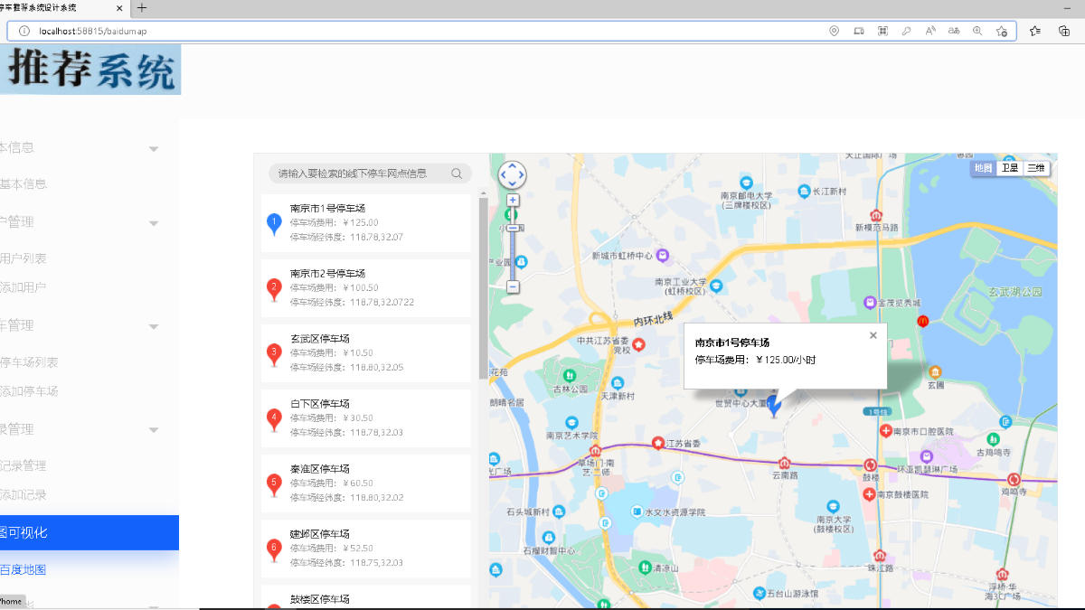Click the QR code icon in address bar
This screenshot has height=610, width=1085.
(x=882, y=31)
